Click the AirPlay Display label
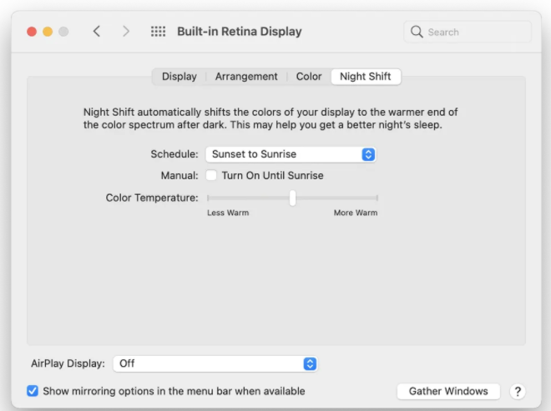Image resolution: width=551 pixels, height=411 pixels. click(x=68, y=363)
